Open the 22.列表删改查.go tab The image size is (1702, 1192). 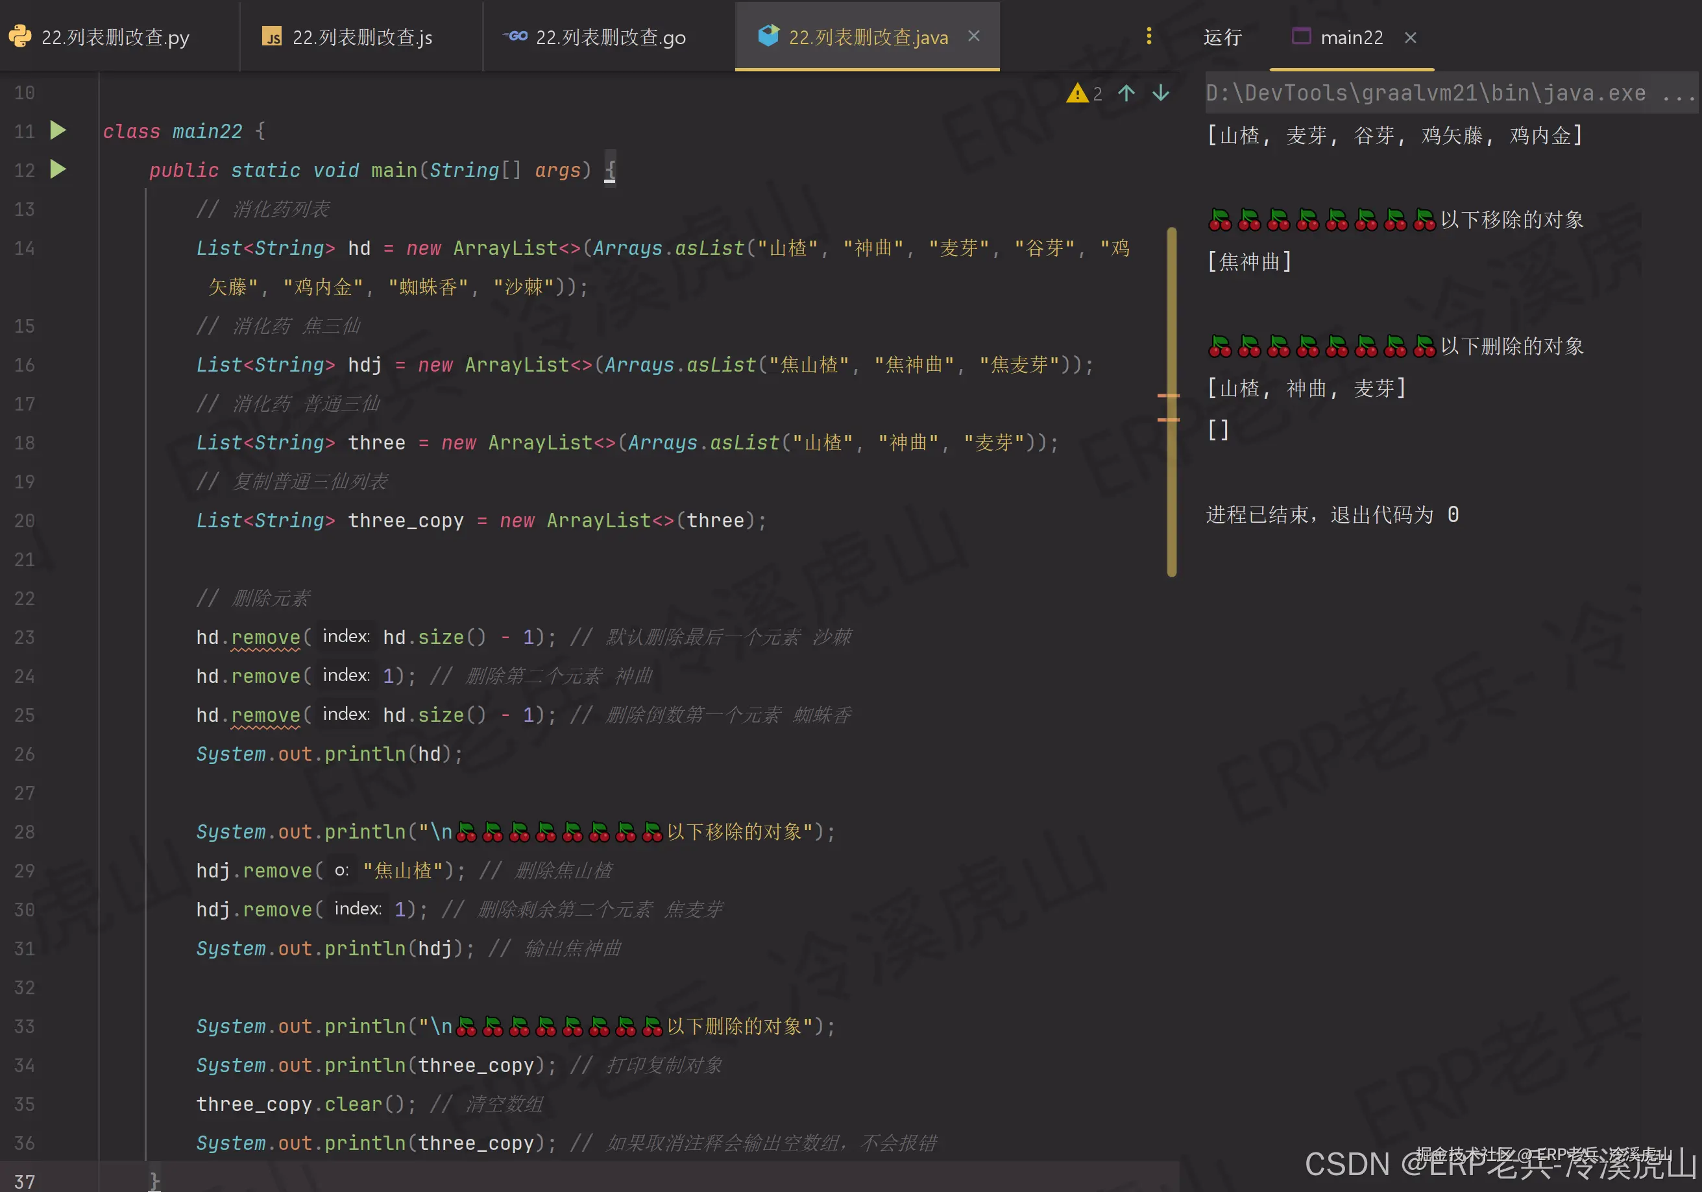[609, 37]
